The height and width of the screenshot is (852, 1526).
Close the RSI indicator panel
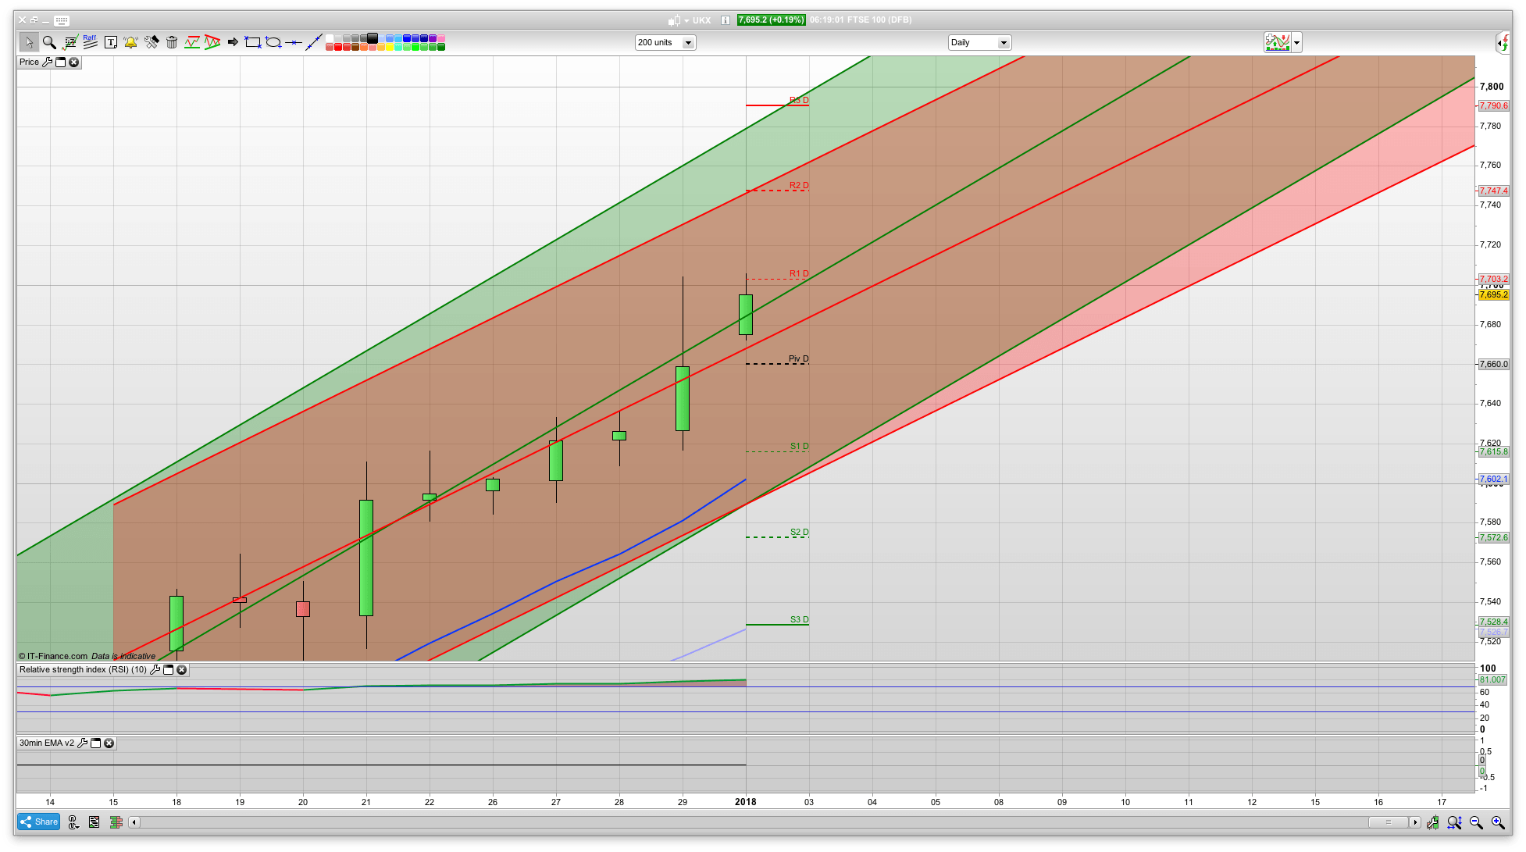(181, 670)
